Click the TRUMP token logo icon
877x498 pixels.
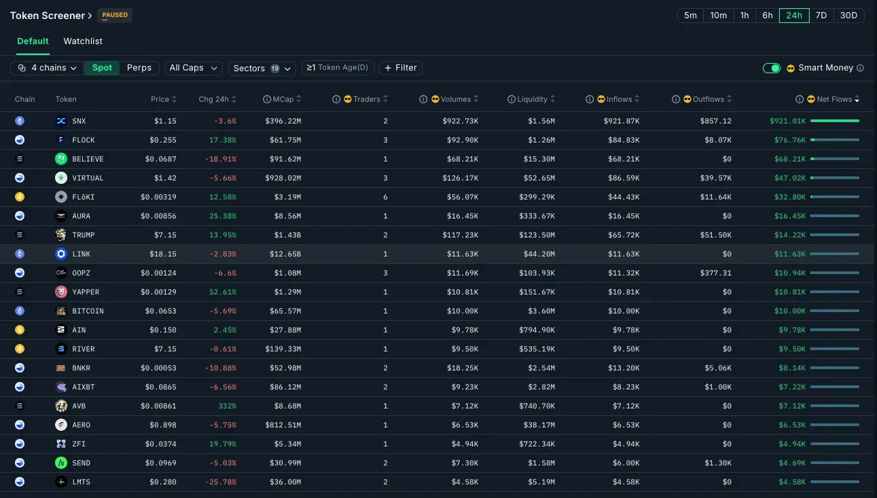(61, 235)
